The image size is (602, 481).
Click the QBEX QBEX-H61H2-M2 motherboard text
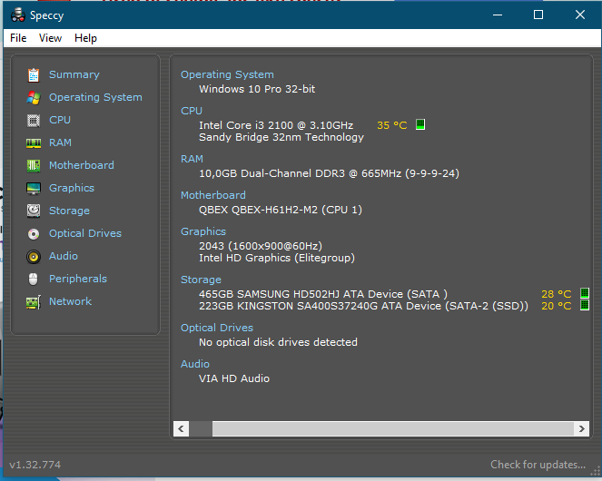point(281,210)
